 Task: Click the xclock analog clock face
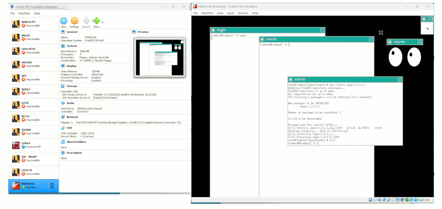click(427, 28)
